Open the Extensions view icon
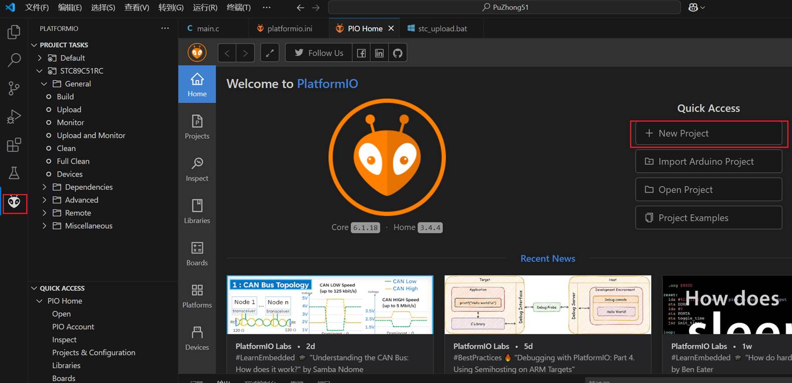 pyautogui.click(x=14, y=145)
